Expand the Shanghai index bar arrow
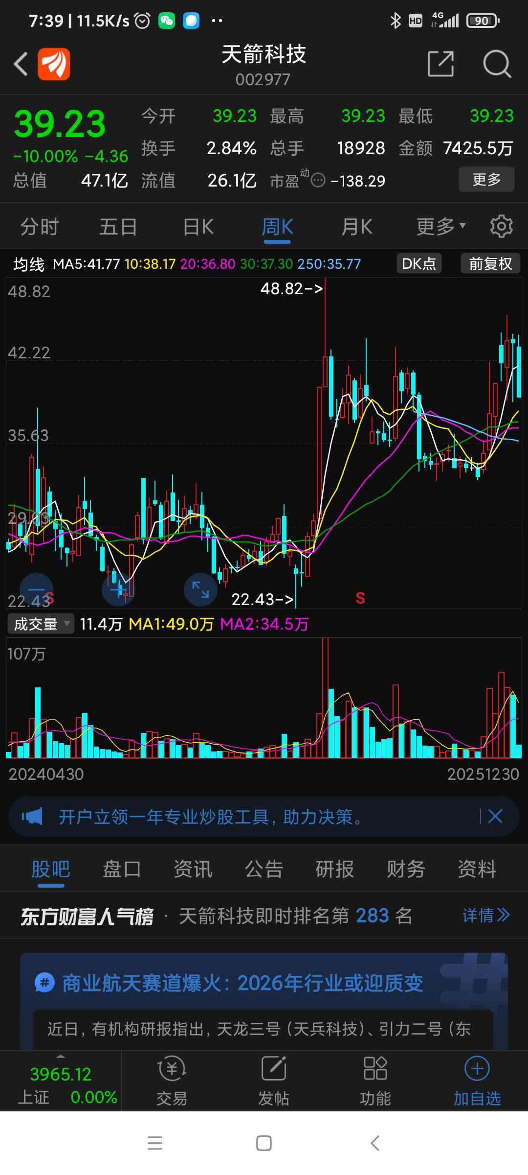528x1175 pixels. (61, 1056)
